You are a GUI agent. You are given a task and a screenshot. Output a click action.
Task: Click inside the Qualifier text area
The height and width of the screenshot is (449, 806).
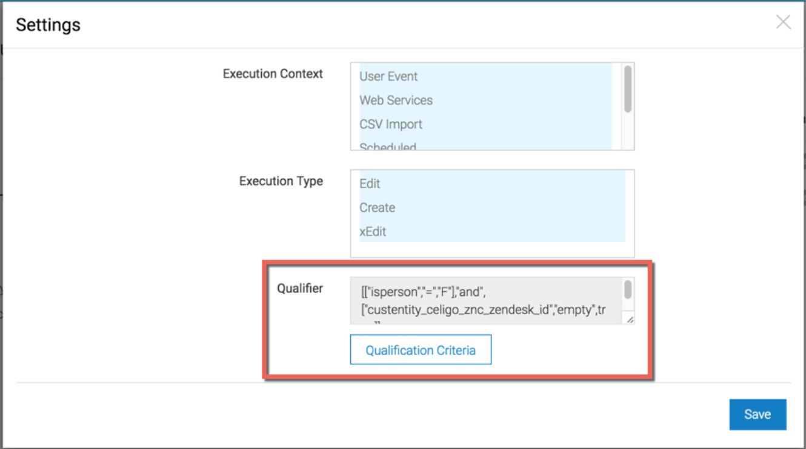(x=486, y=301)
